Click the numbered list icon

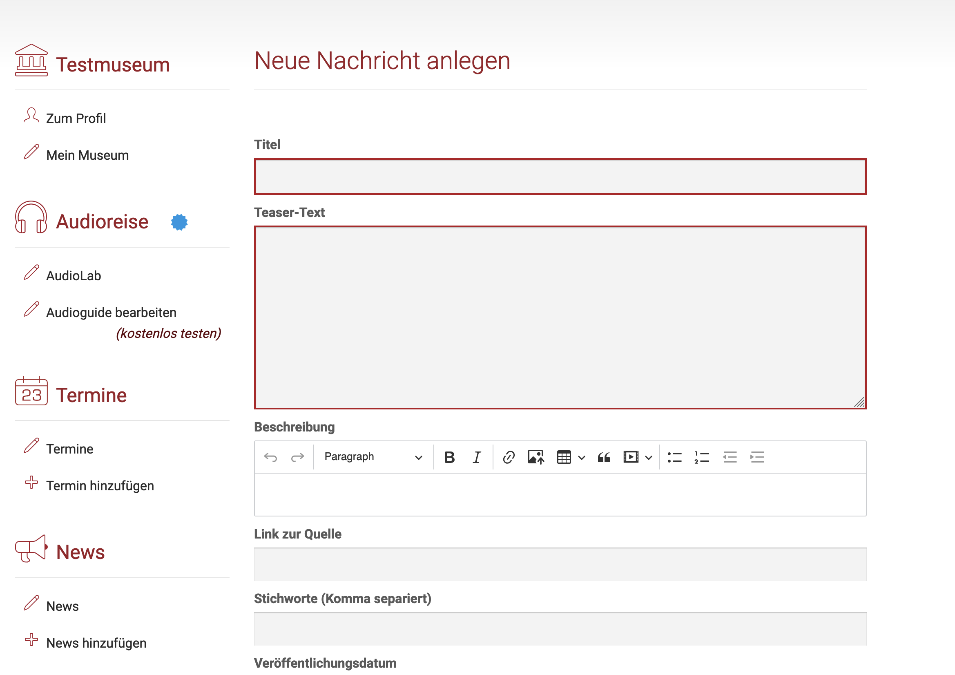tap(701, 457)
